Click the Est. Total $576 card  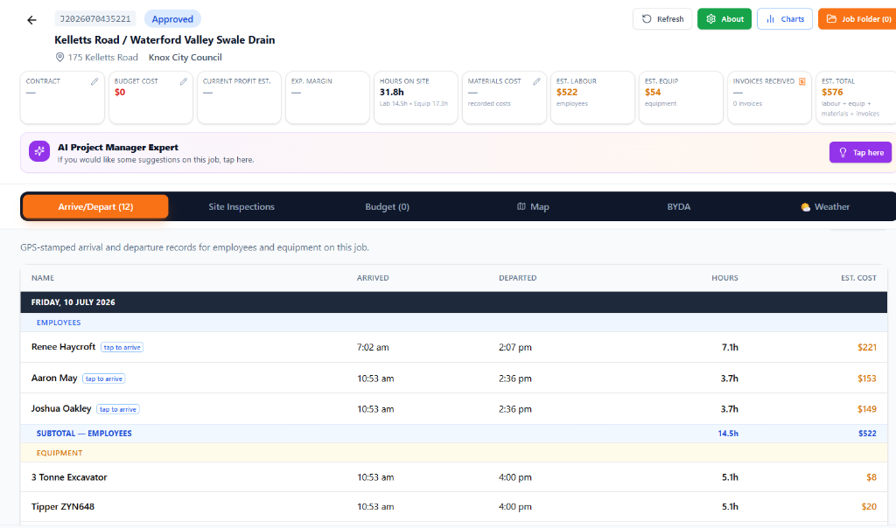coord(856,97)
